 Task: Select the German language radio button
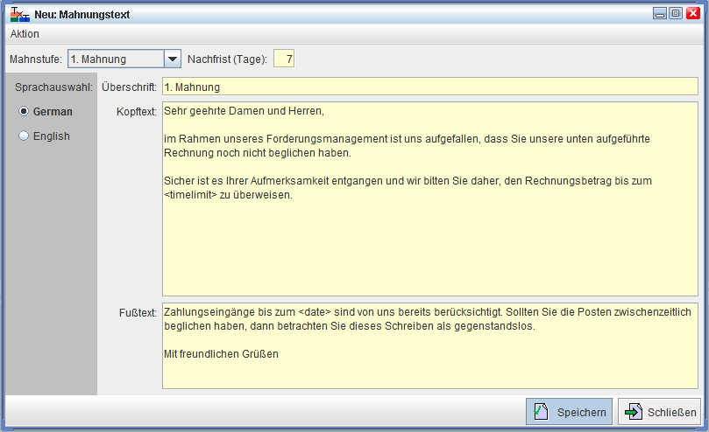pos(24,112)
